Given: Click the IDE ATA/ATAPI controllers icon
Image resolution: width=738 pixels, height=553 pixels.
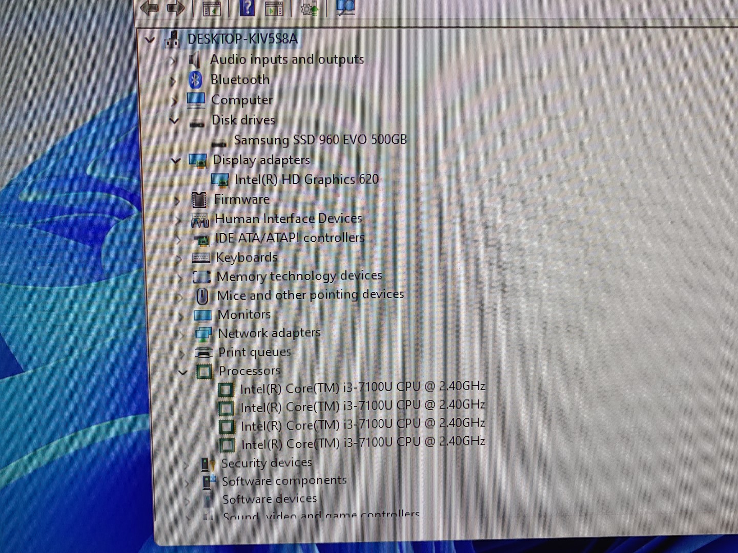Looking at the screenshot, I should pos(201,239).
